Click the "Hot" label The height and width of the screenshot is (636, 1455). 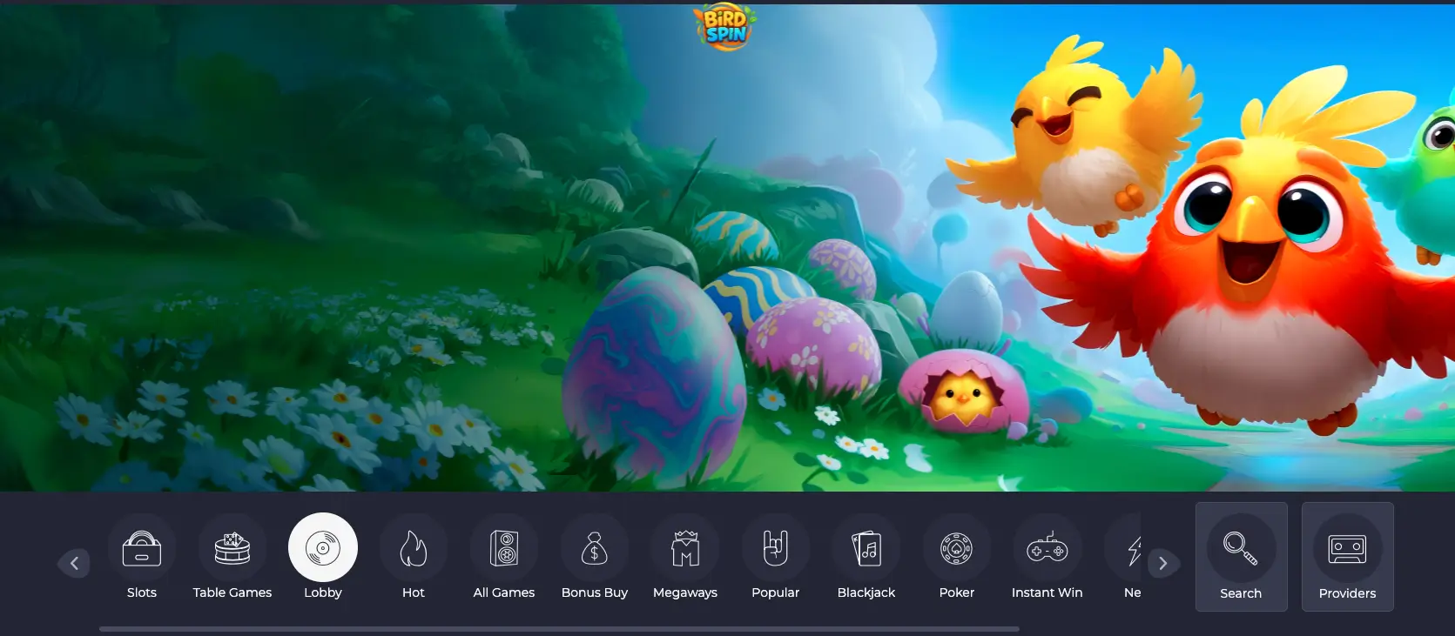414,592
